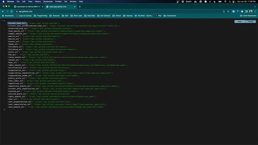
Task: Open the Extensions puzzle-piece menu
Action: pos(242,12)
